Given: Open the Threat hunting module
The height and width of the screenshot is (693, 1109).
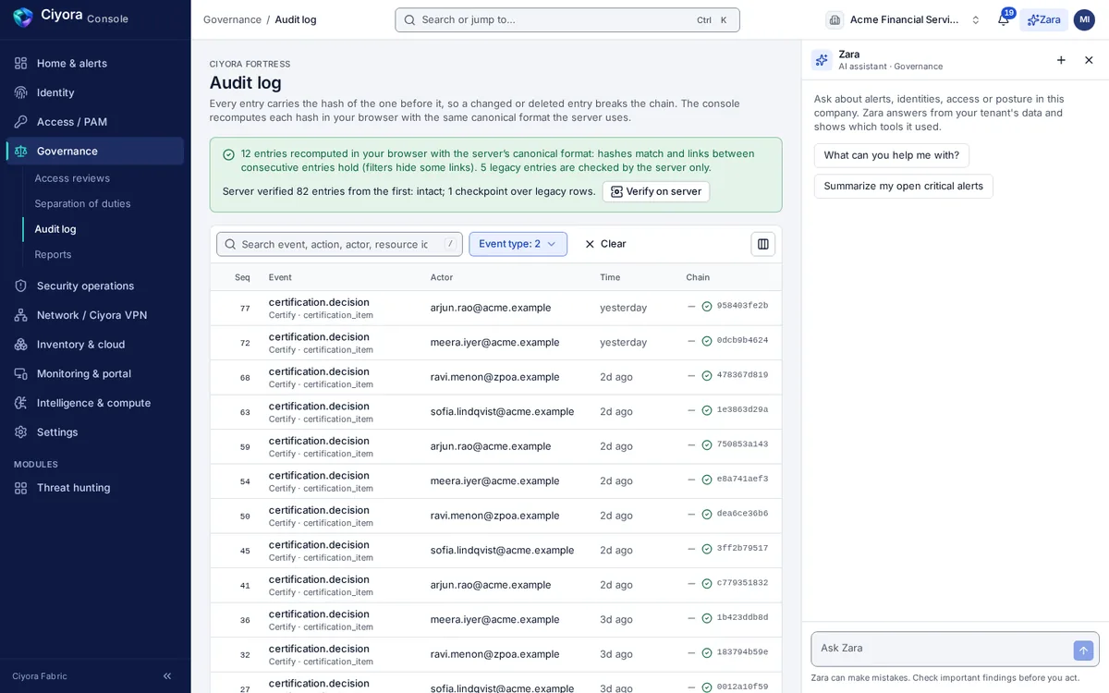Looking at the screenshot, I should pyautogui.click(x=95, y=488).
